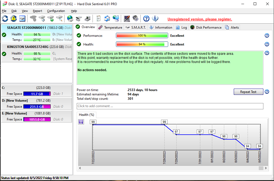Select the D: [New Volume] partition entry
The width and height of the screenshot is (274, 181).
click(36, 104)
